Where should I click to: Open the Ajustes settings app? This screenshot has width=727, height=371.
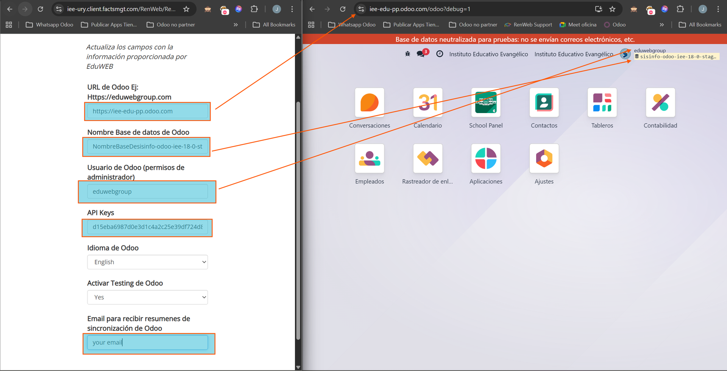point(544,158)
